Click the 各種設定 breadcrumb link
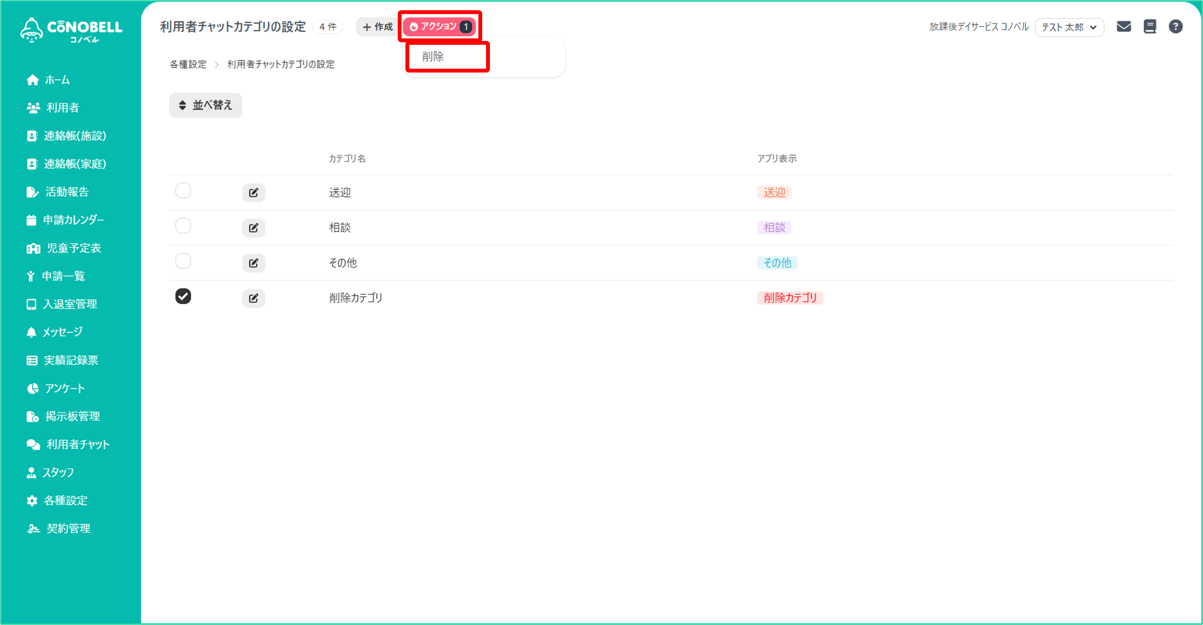Viewport: 1203px width, 625px height. coord(188,64)
